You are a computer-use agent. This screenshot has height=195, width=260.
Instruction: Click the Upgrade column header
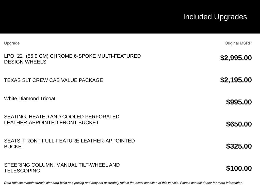[x=12, y=43]
